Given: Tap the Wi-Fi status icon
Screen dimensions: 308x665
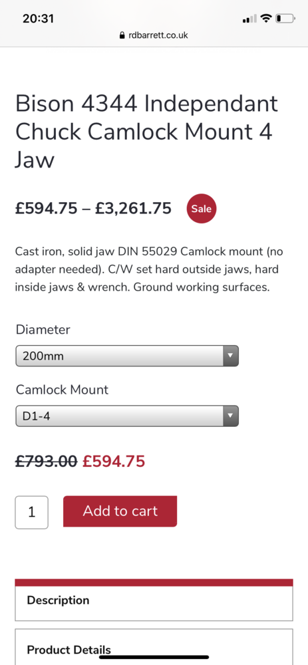Looking at the screenshot, I should (265, 18).
